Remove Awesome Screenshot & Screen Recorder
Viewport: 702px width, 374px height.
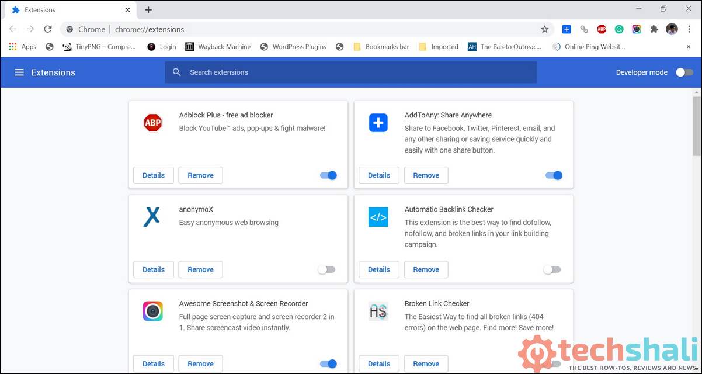point(200,363)
